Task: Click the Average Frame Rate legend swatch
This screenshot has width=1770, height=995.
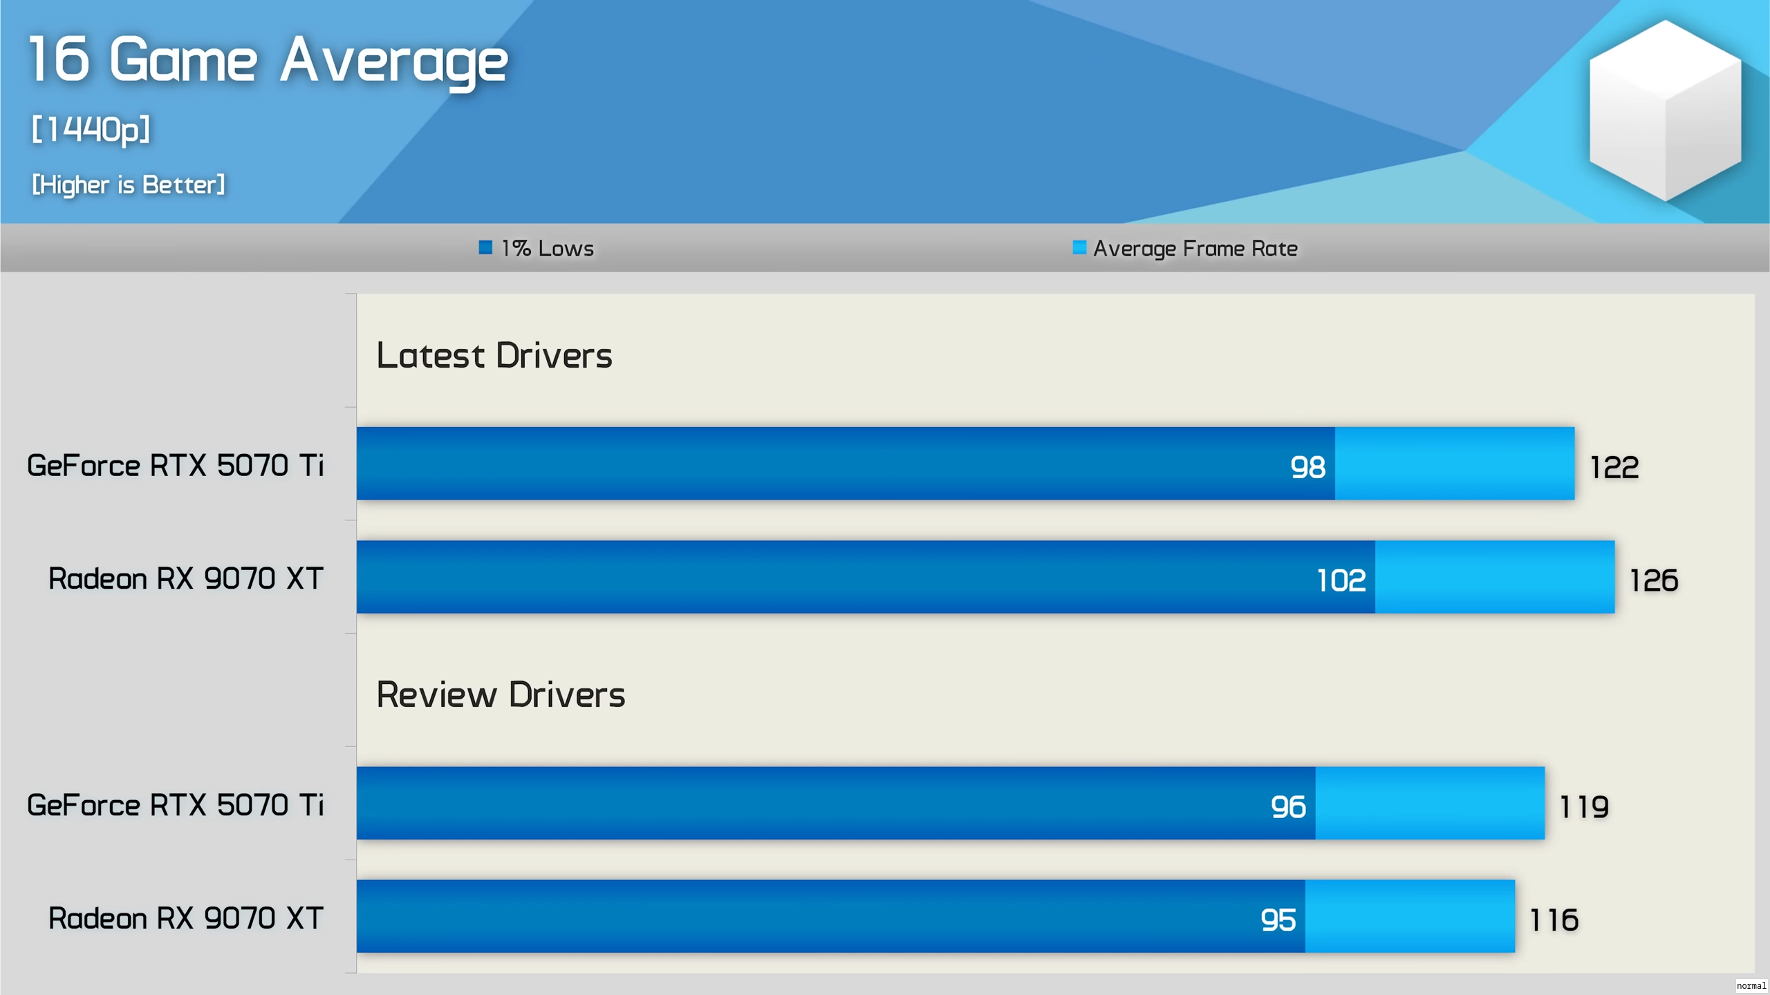Action: tap(1079, 247)
